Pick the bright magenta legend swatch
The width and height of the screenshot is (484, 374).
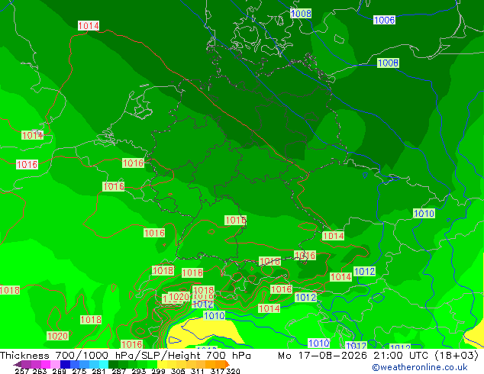pyautogui.click(x=45, y=364)
